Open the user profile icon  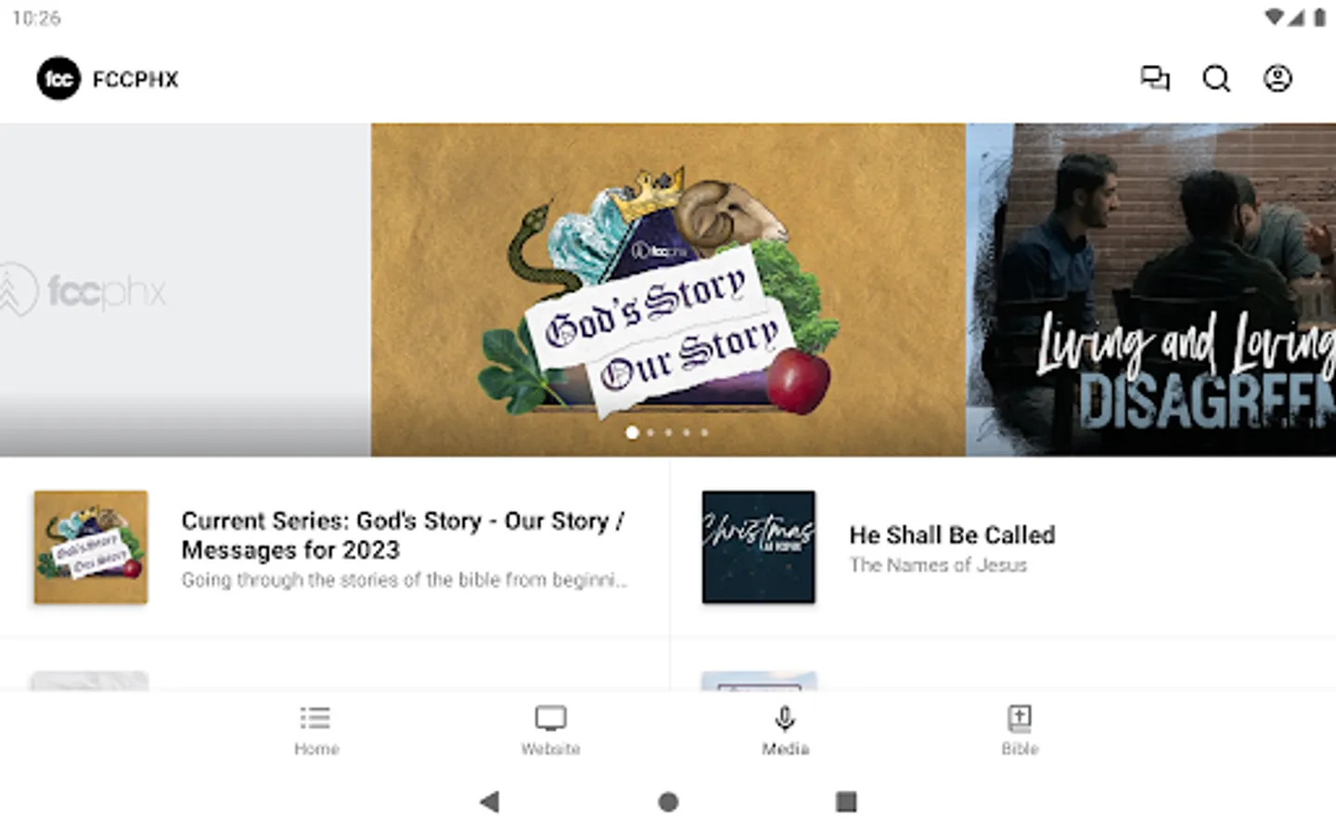1278,79
